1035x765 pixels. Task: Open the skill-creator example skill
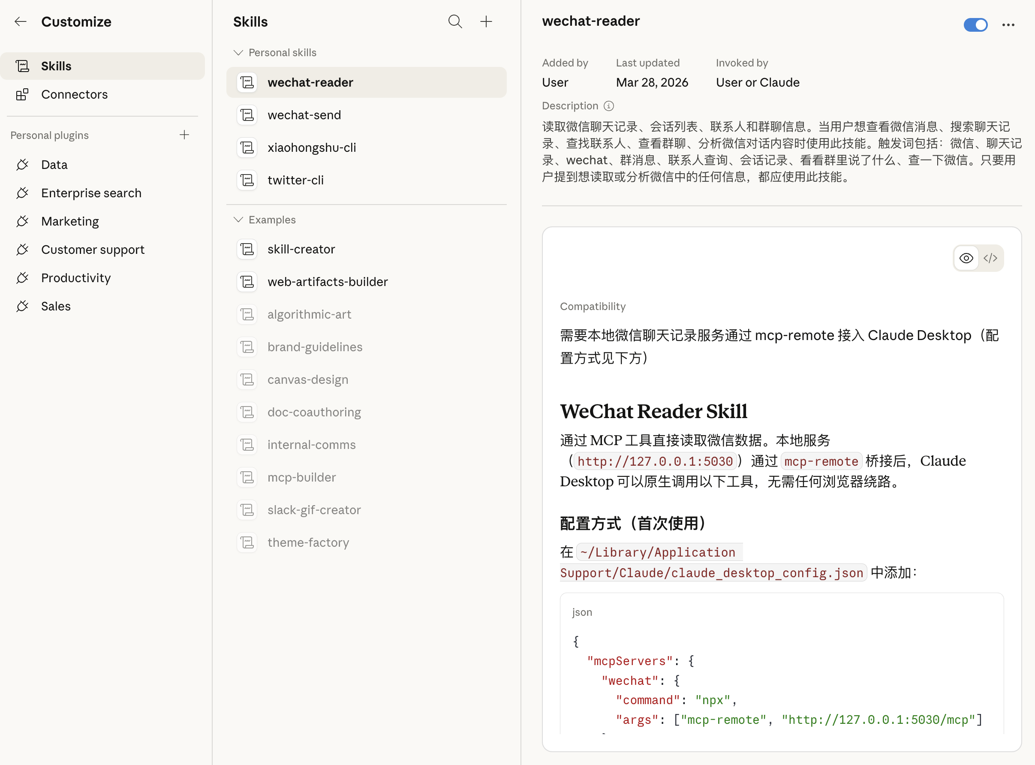pyautogui.click(x=366, y=249)
